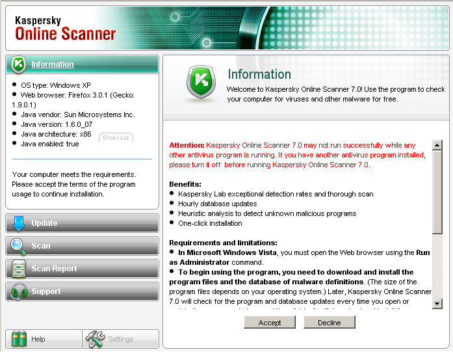This screenshot has width=453, height=352.
Task: Click the 'Information' heading in the main panel
Action: [259, 74]
